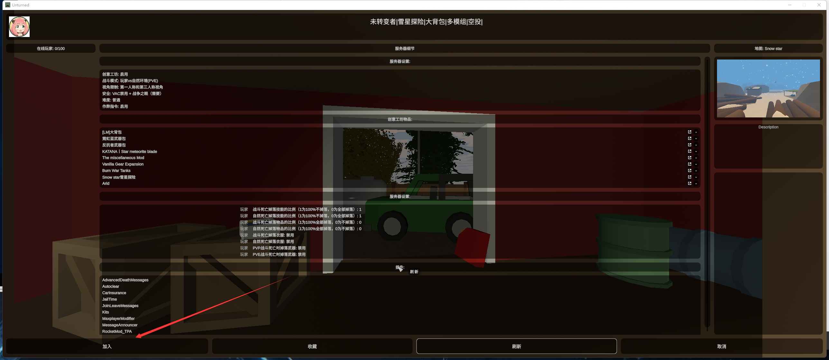
Task: Click the 刷新 refresh button at bottom
Action: tap(516, 346)
